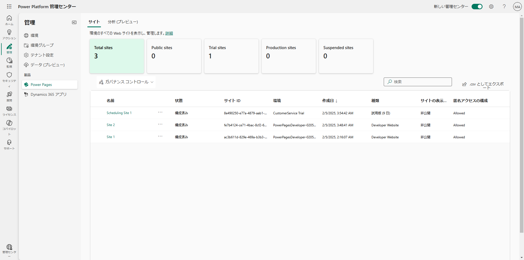
Task: Open the app launcher waffle icon
Action: click(x=9, y=7)
